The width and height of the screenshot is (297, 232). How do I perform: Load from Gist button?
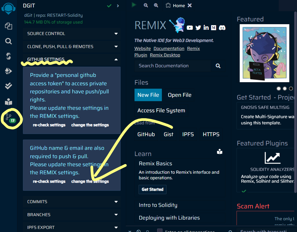pyautogui.click(x=168, y=134)
